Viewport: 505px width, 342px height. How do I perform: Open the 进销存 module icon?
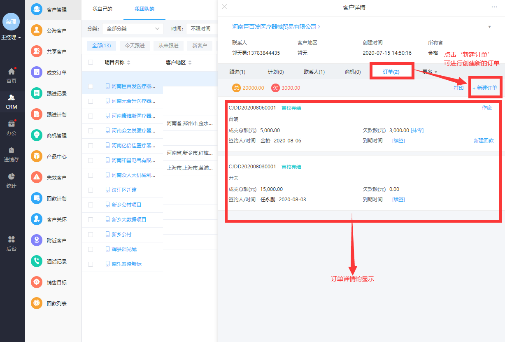[x=12, y=150]
